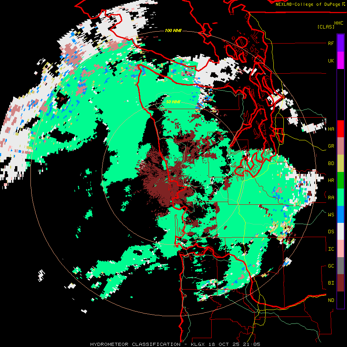Click the Hydrometeor Classification title caption
This screenshot has width=347, height=347.
(175, 344)
